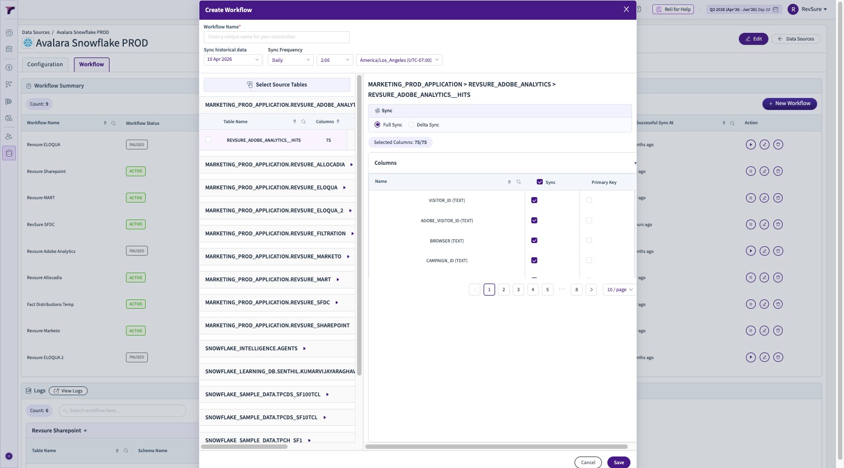Select the Delta Sync radio option

(411, 125)
